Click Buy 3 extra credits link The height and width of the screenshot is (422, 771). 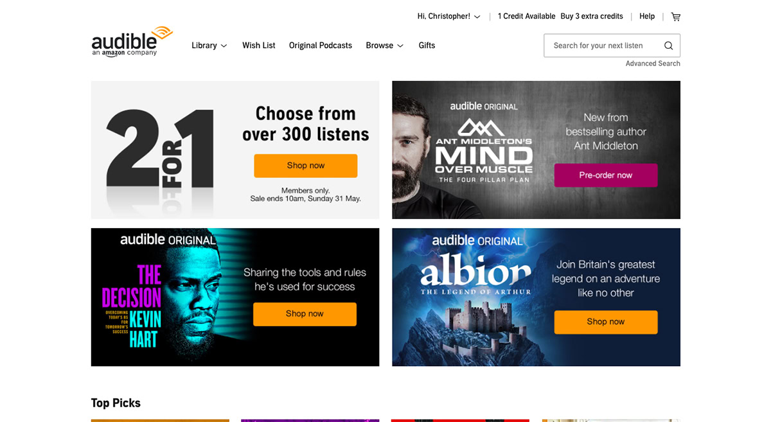click(x=592, y=17)
